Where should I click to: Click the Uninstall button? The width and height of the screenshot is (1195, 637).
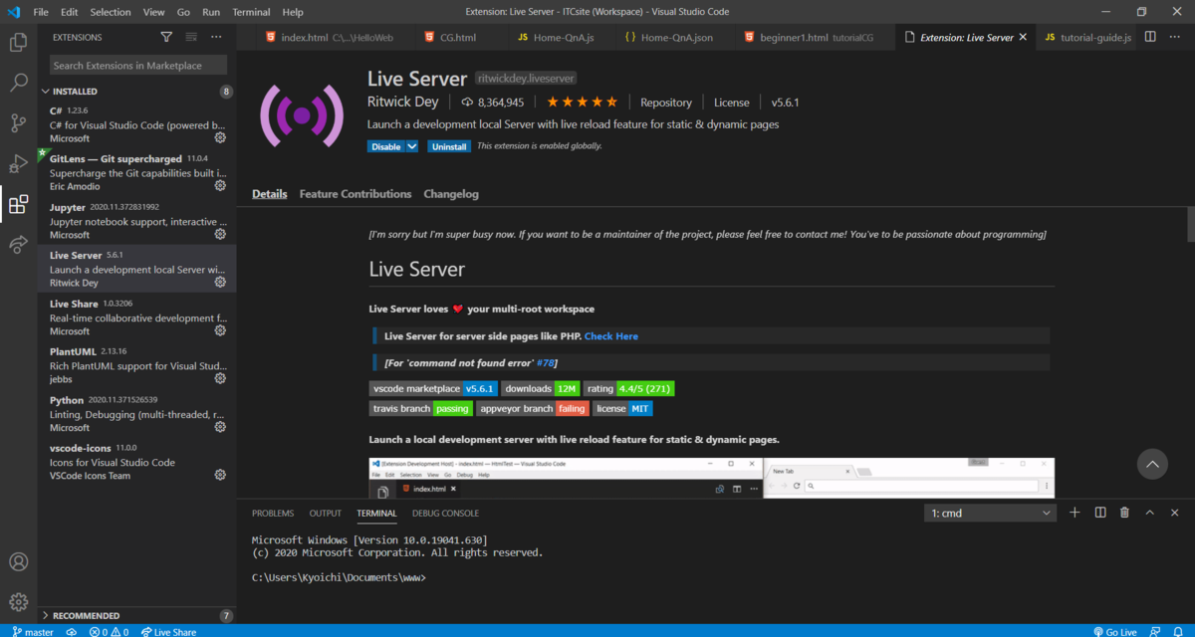pos(449,146)
